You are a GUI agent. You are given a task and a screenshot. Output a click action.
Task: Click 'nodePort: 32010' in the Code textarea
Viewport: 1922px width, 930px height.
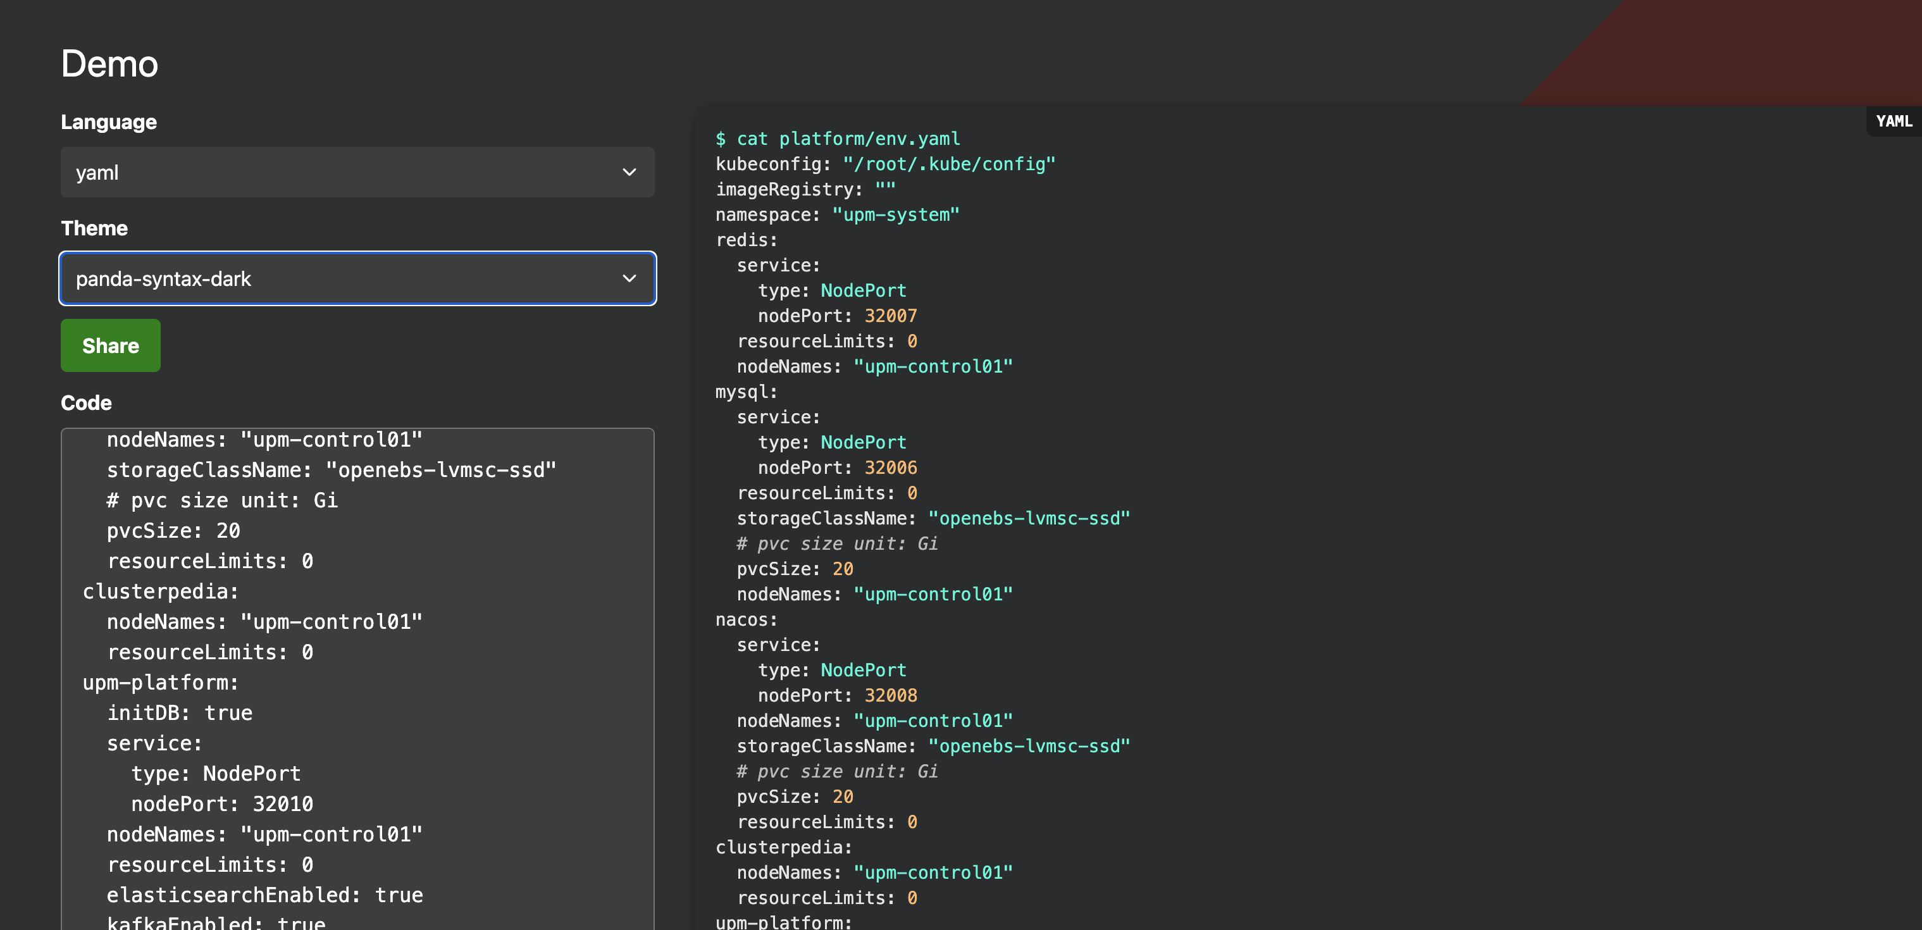[222, 804]
